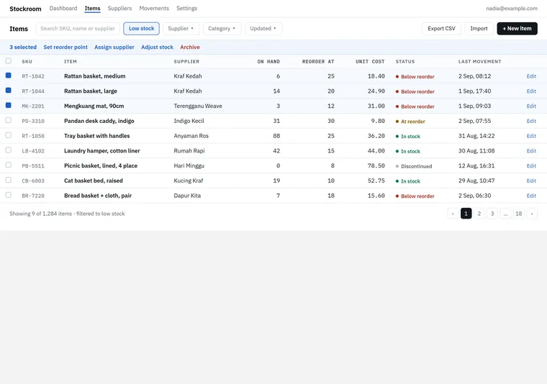Check the RT-1050 row checkbox
Image resolution: width=547 pixels, height=384 pixels.
click(9, 135)
